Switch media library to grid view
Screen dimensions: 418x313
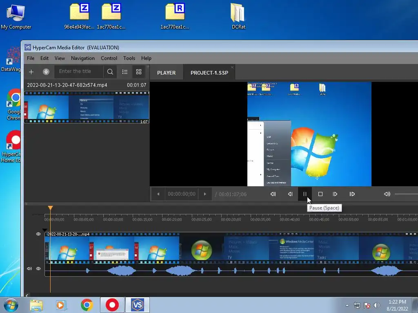point(139,72)
